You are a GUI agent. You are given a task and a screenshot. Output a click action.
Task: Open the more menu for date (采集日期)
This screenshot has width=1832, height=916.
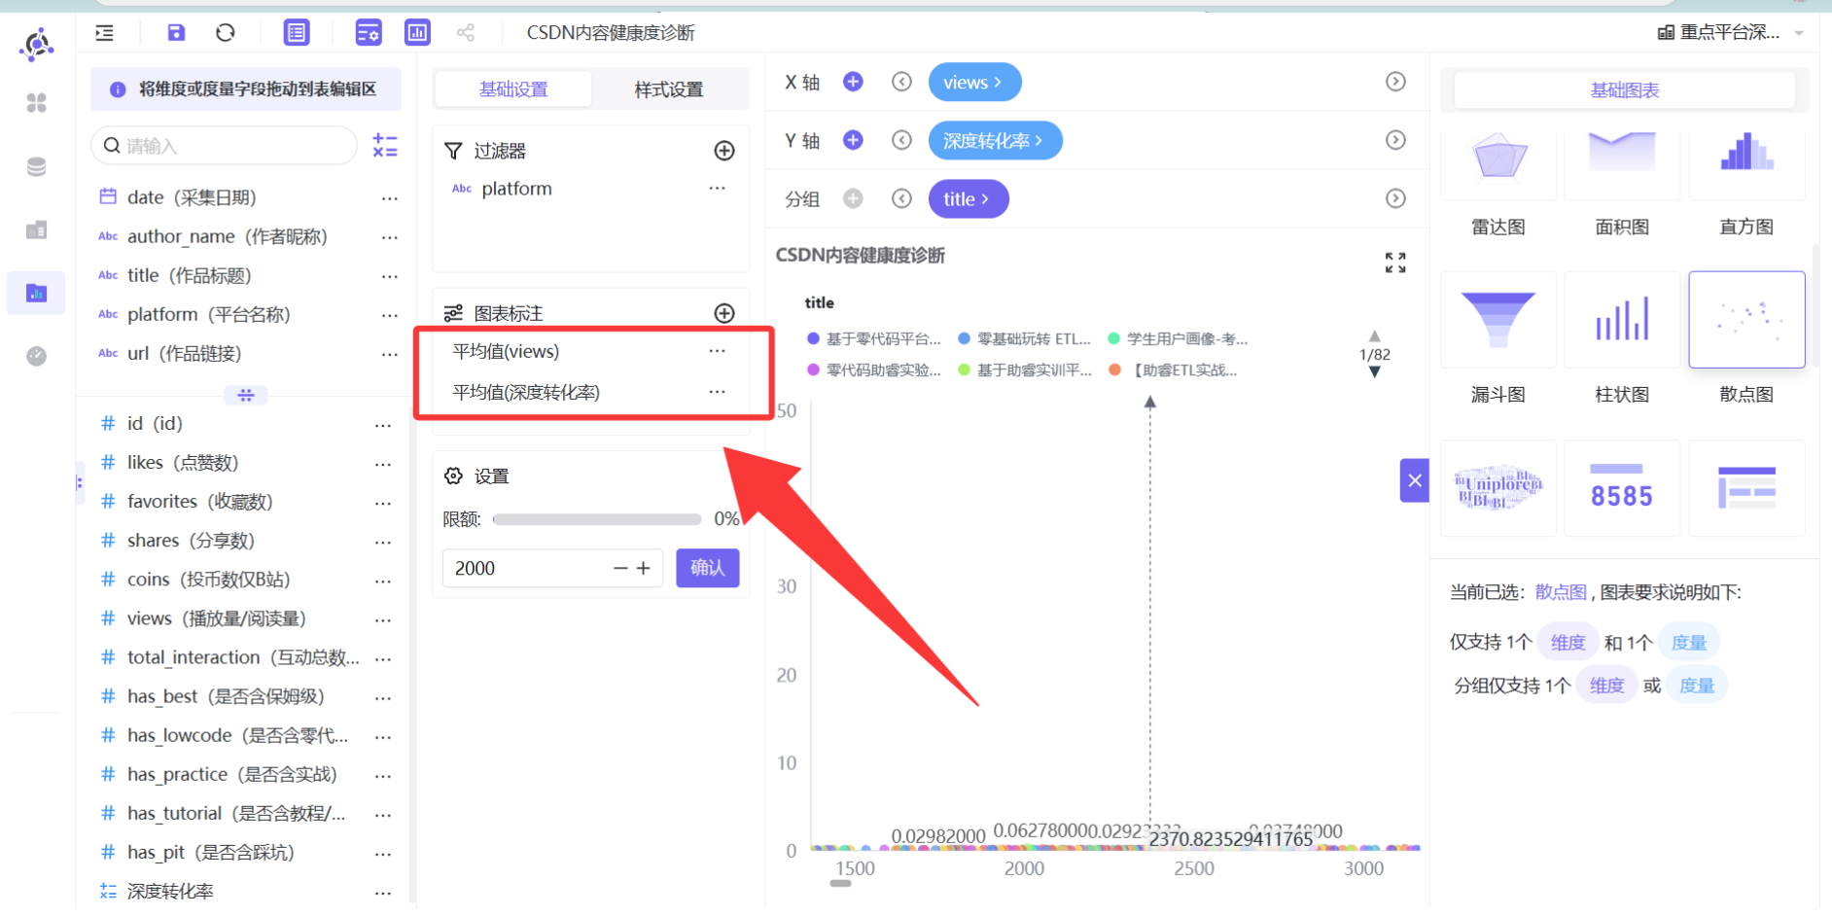pyautogui.click(x=390, y=198)
